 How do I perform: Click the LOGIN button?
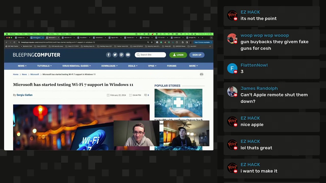(x=178, y=55)
